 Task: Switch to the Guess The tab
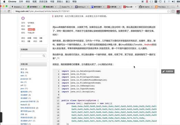66,7
